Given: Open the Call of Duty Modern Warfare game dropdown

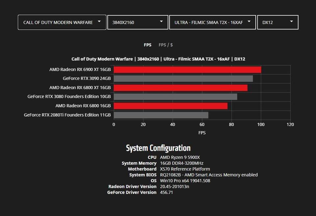Looking at the screenshot, I should pos(62,22).
